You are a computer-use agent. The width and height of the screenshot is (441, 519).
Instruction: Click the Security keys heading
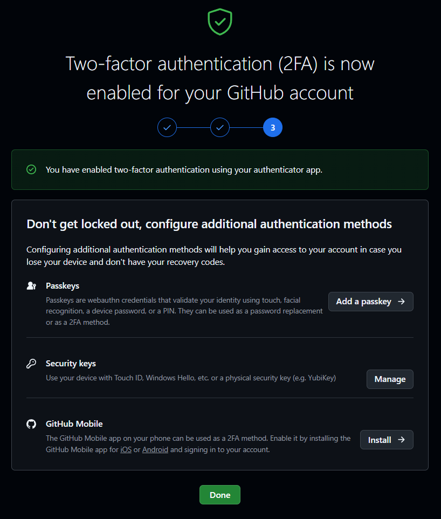(x=71, y=364)
